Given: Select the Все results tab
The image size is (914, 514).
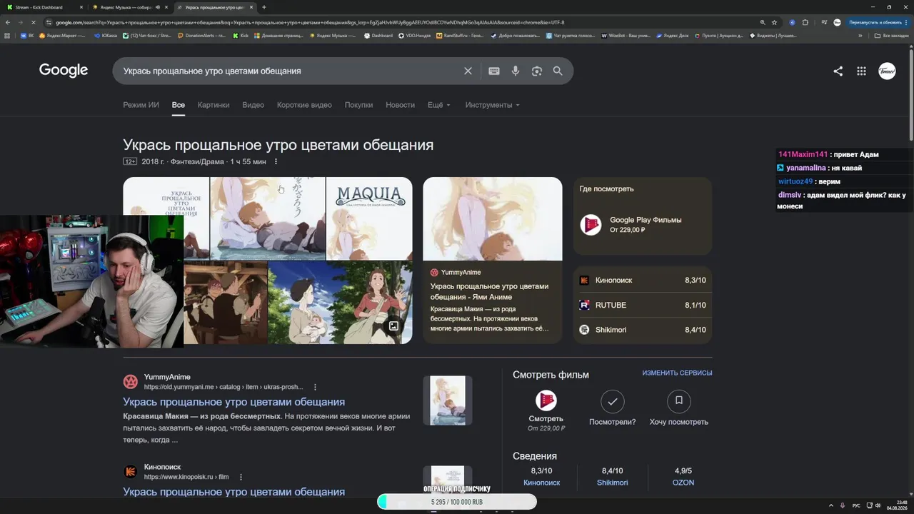Looking at the screenshot, I should pos(179,105).
